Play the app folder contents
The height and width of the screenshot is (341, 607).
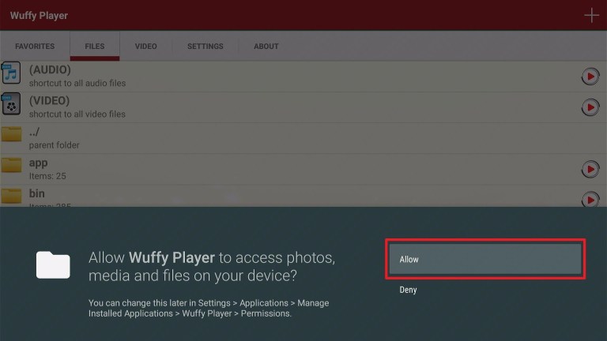(590, 170)
